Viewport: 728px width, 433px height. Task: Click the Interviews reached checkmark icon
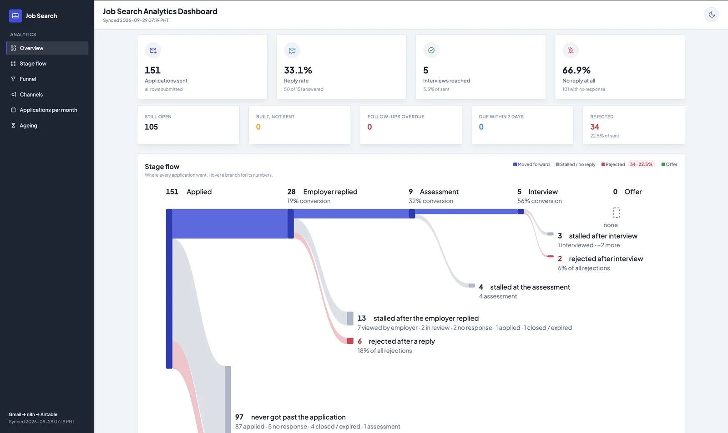[431, 51]
